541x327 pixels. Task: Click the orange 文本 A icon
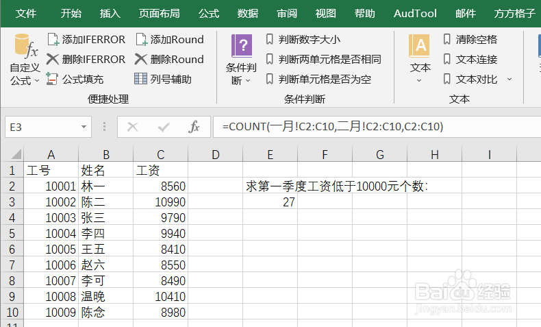(x=420, y=45)
